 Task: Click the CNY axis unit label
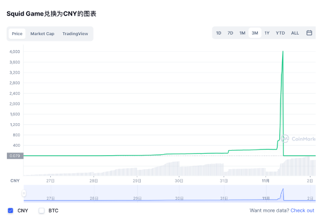[15, 181]
